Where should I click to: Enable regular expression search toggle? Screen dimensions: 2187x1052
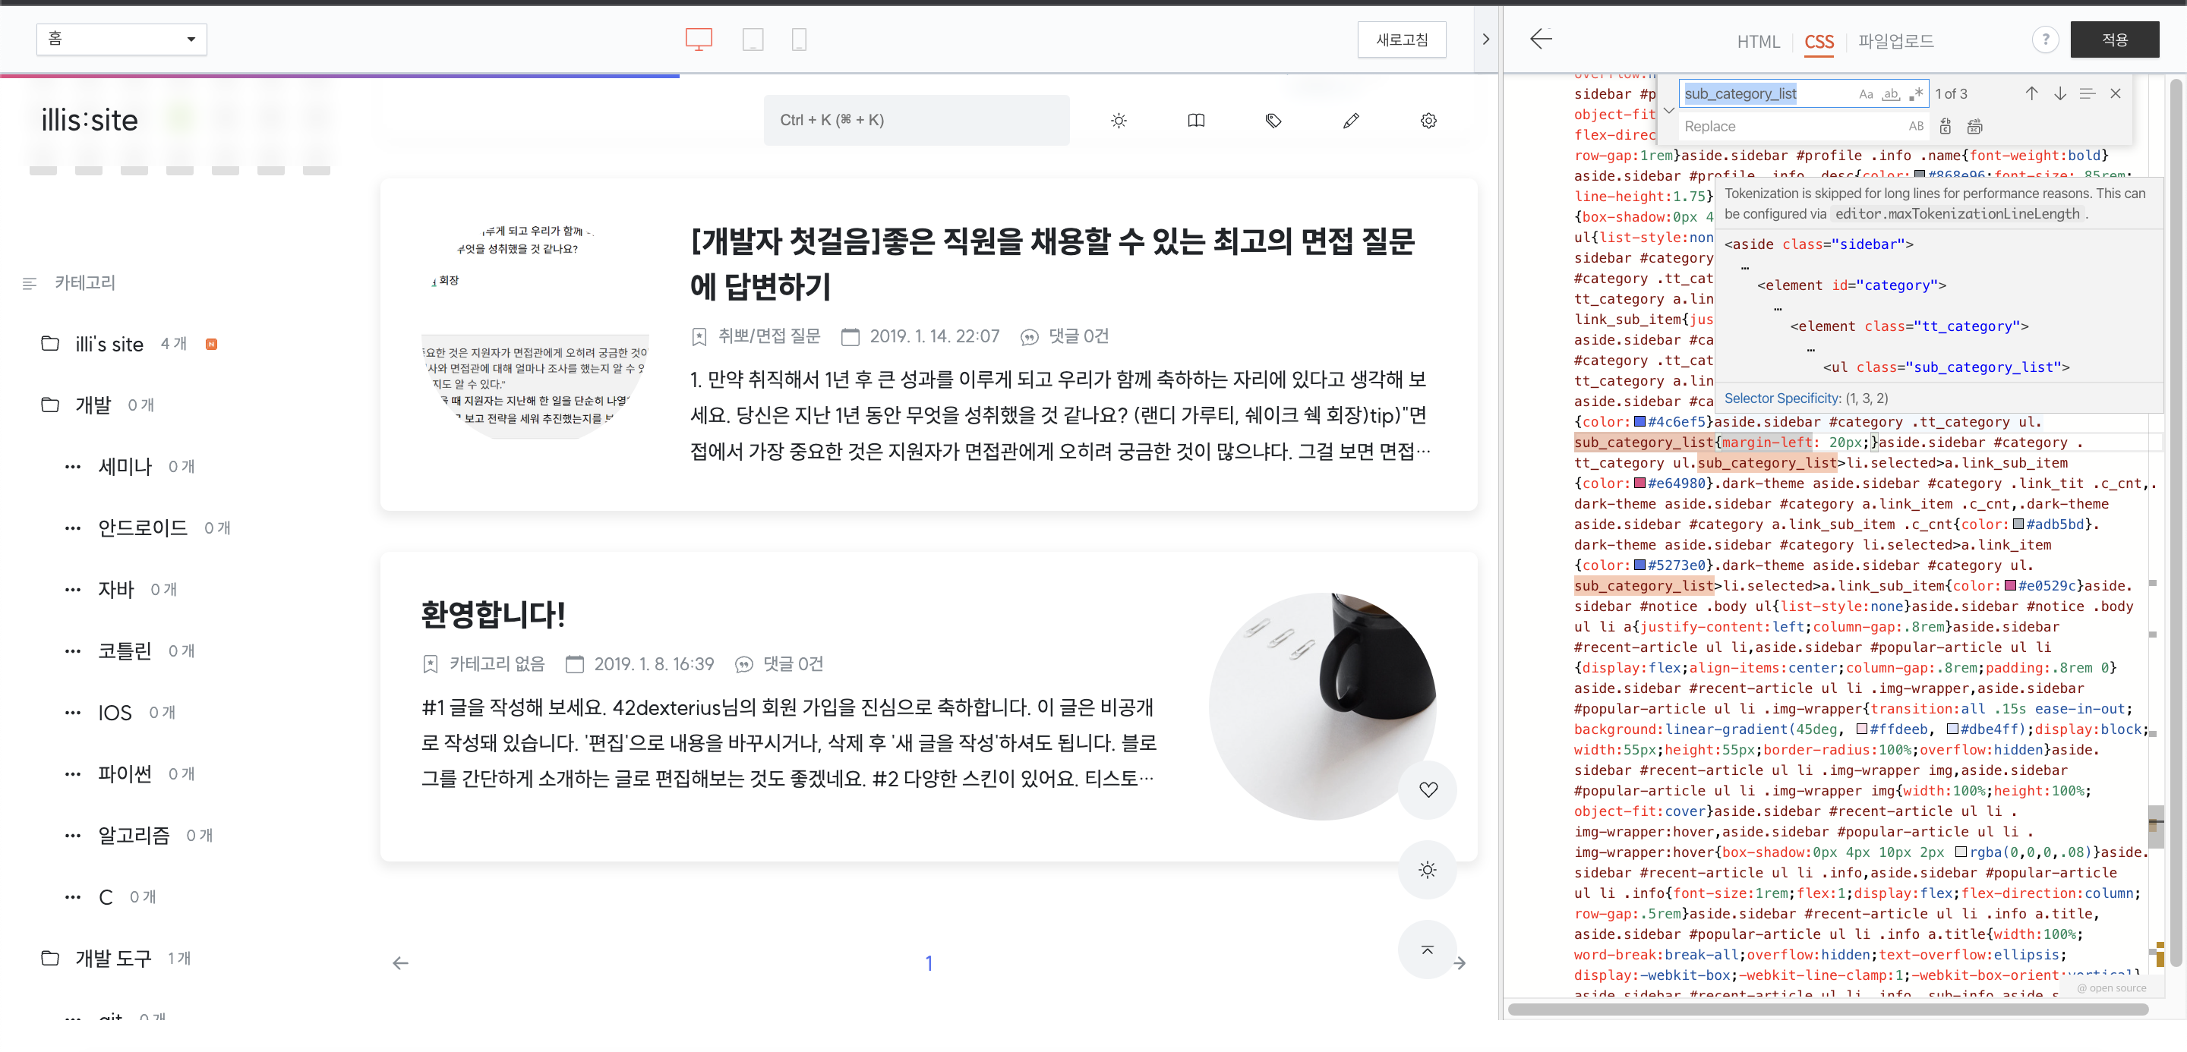pyautogui.click(x=1915, y=94)
